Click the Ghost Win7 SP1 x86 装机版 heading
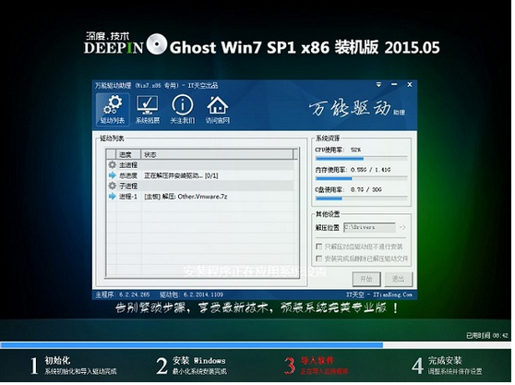 (x=305, y=47)
